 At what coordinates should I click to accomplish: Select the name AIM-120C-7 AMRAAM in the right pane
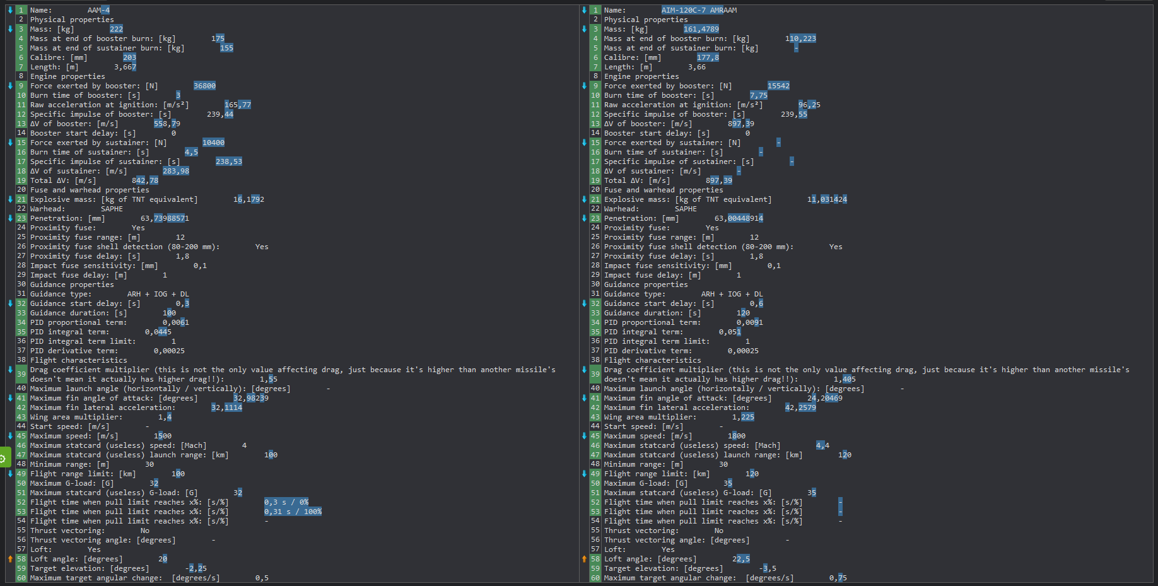[699, 10]
